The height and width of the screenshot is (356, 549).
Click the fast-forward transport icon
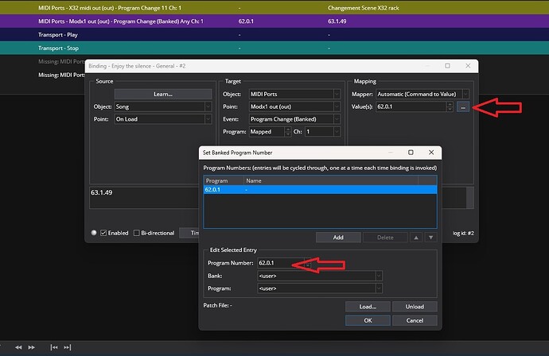(x=31, y=347)
